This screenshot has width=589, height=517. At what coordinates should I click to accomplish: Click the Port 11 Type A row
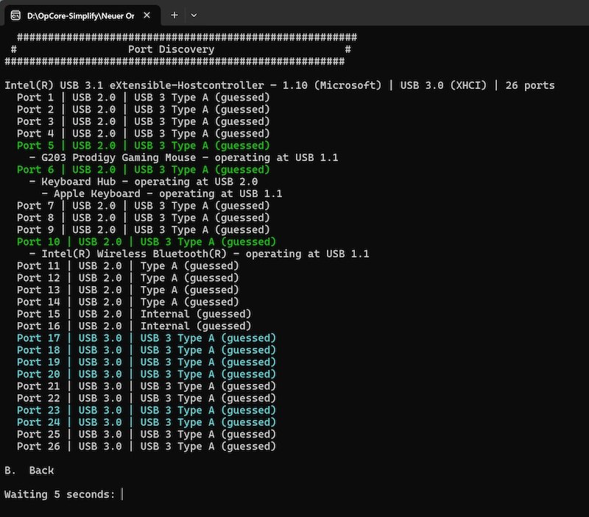coord(127,266)
